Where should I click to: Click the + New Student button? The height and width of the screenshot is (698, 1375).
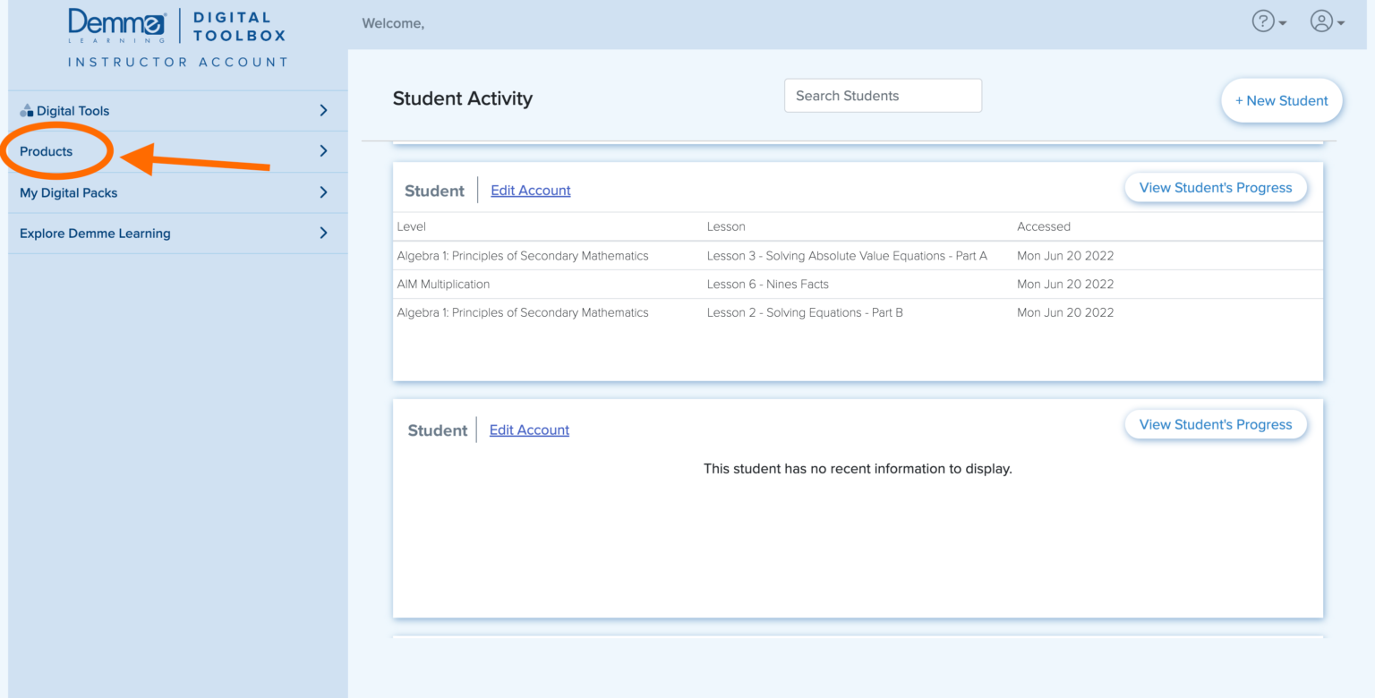pos(1281,100)
